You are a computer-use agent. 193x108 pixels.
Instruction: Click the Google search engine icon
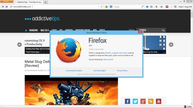click(x=111, y=7)
